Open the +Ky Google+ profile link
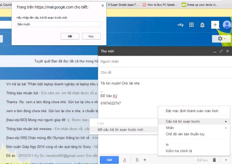The width and height of the screenshot is (232, 164). [x=181, y=25]
